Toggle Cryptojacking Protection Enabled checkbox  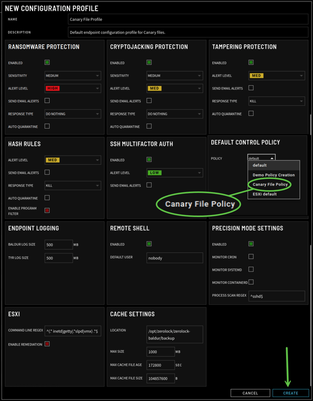pos(149,63)
